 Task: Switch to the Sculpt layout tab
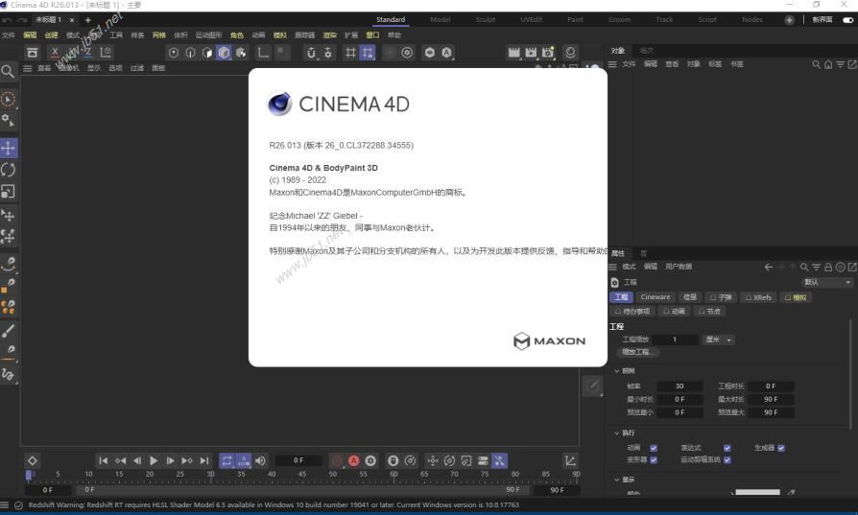pos(486,19)
